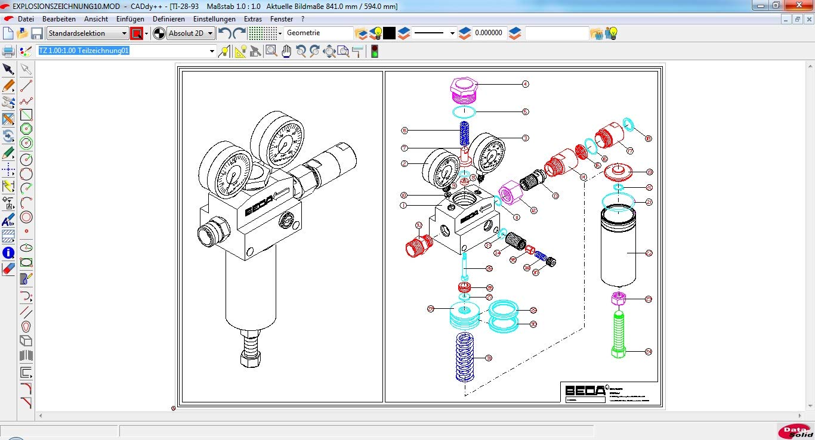Select the red double-circle tool
Screen dimensions: 815x440
pos(26,217)
